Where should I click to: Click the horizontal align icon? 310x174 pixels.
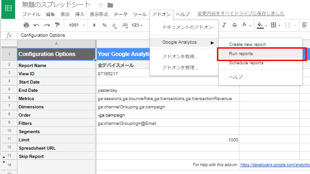304,25
